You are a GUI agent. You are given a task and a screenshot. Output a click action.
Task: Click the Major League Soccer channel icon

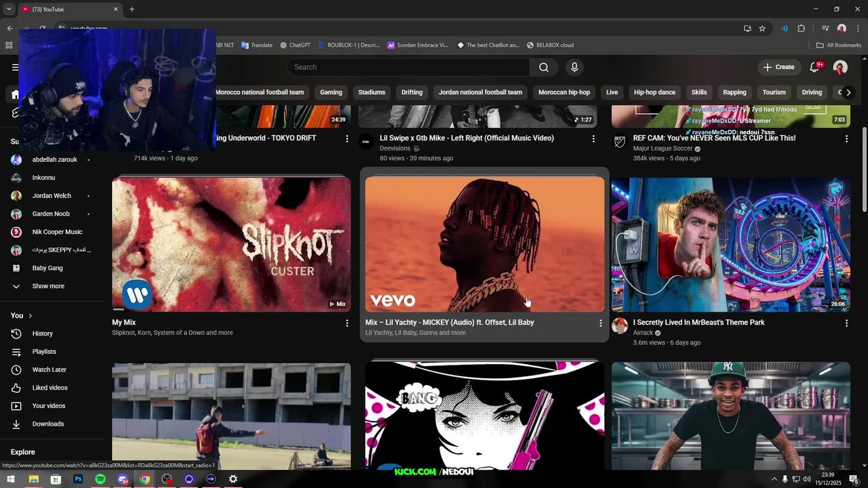(x=620, y=142)
